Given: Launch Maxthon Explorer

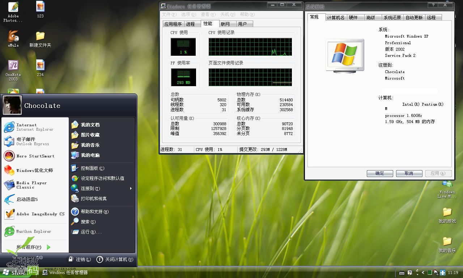Looking at the screenshot, I should pyautogui.click(x=35, y=231).
